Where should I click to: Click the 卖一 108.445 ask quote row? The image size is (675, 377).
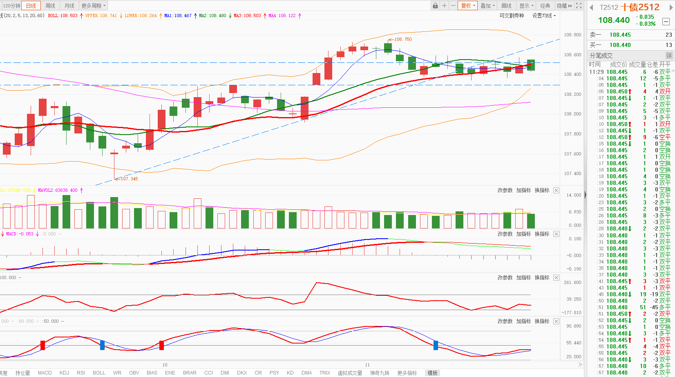point(630,35)
